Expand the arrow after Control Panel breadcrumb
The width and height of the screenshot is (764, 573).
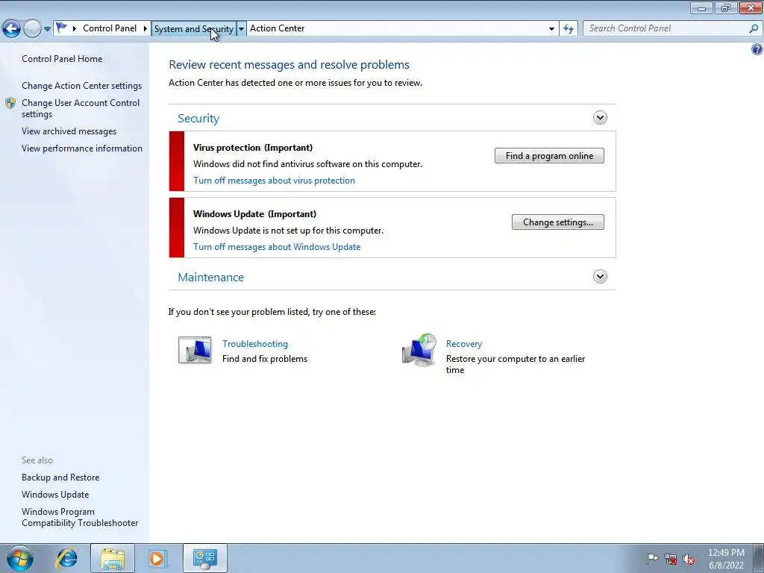(145, 28)
